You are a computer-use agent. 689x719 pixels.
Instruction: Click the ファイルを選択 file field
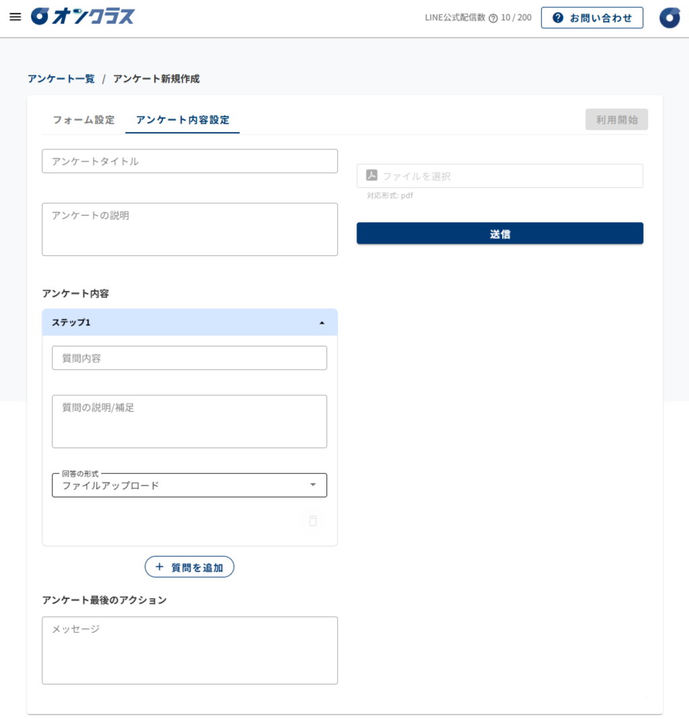500,176
